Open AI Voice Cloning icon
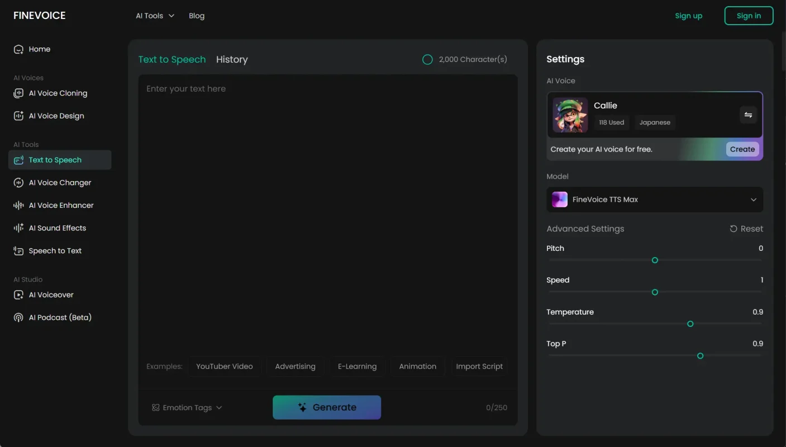Image resolution: width=786 pixels, height=447 pixels. (x=18, y=93)
